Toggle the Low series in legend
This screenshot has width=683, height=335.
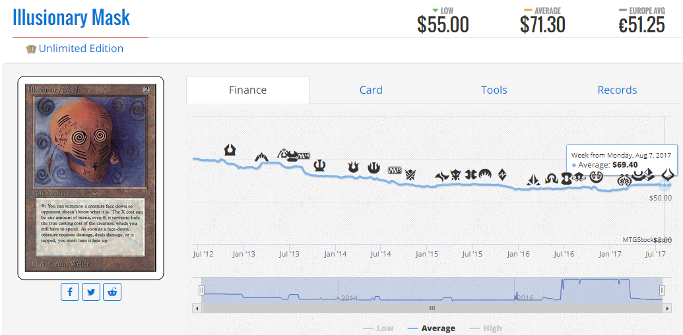[x=379, y=328]
